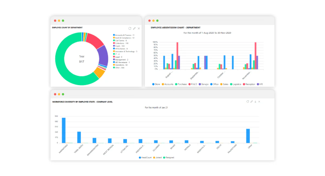
Task: Toggle Accounts & Finance legend entry
Action: point(124,35)
